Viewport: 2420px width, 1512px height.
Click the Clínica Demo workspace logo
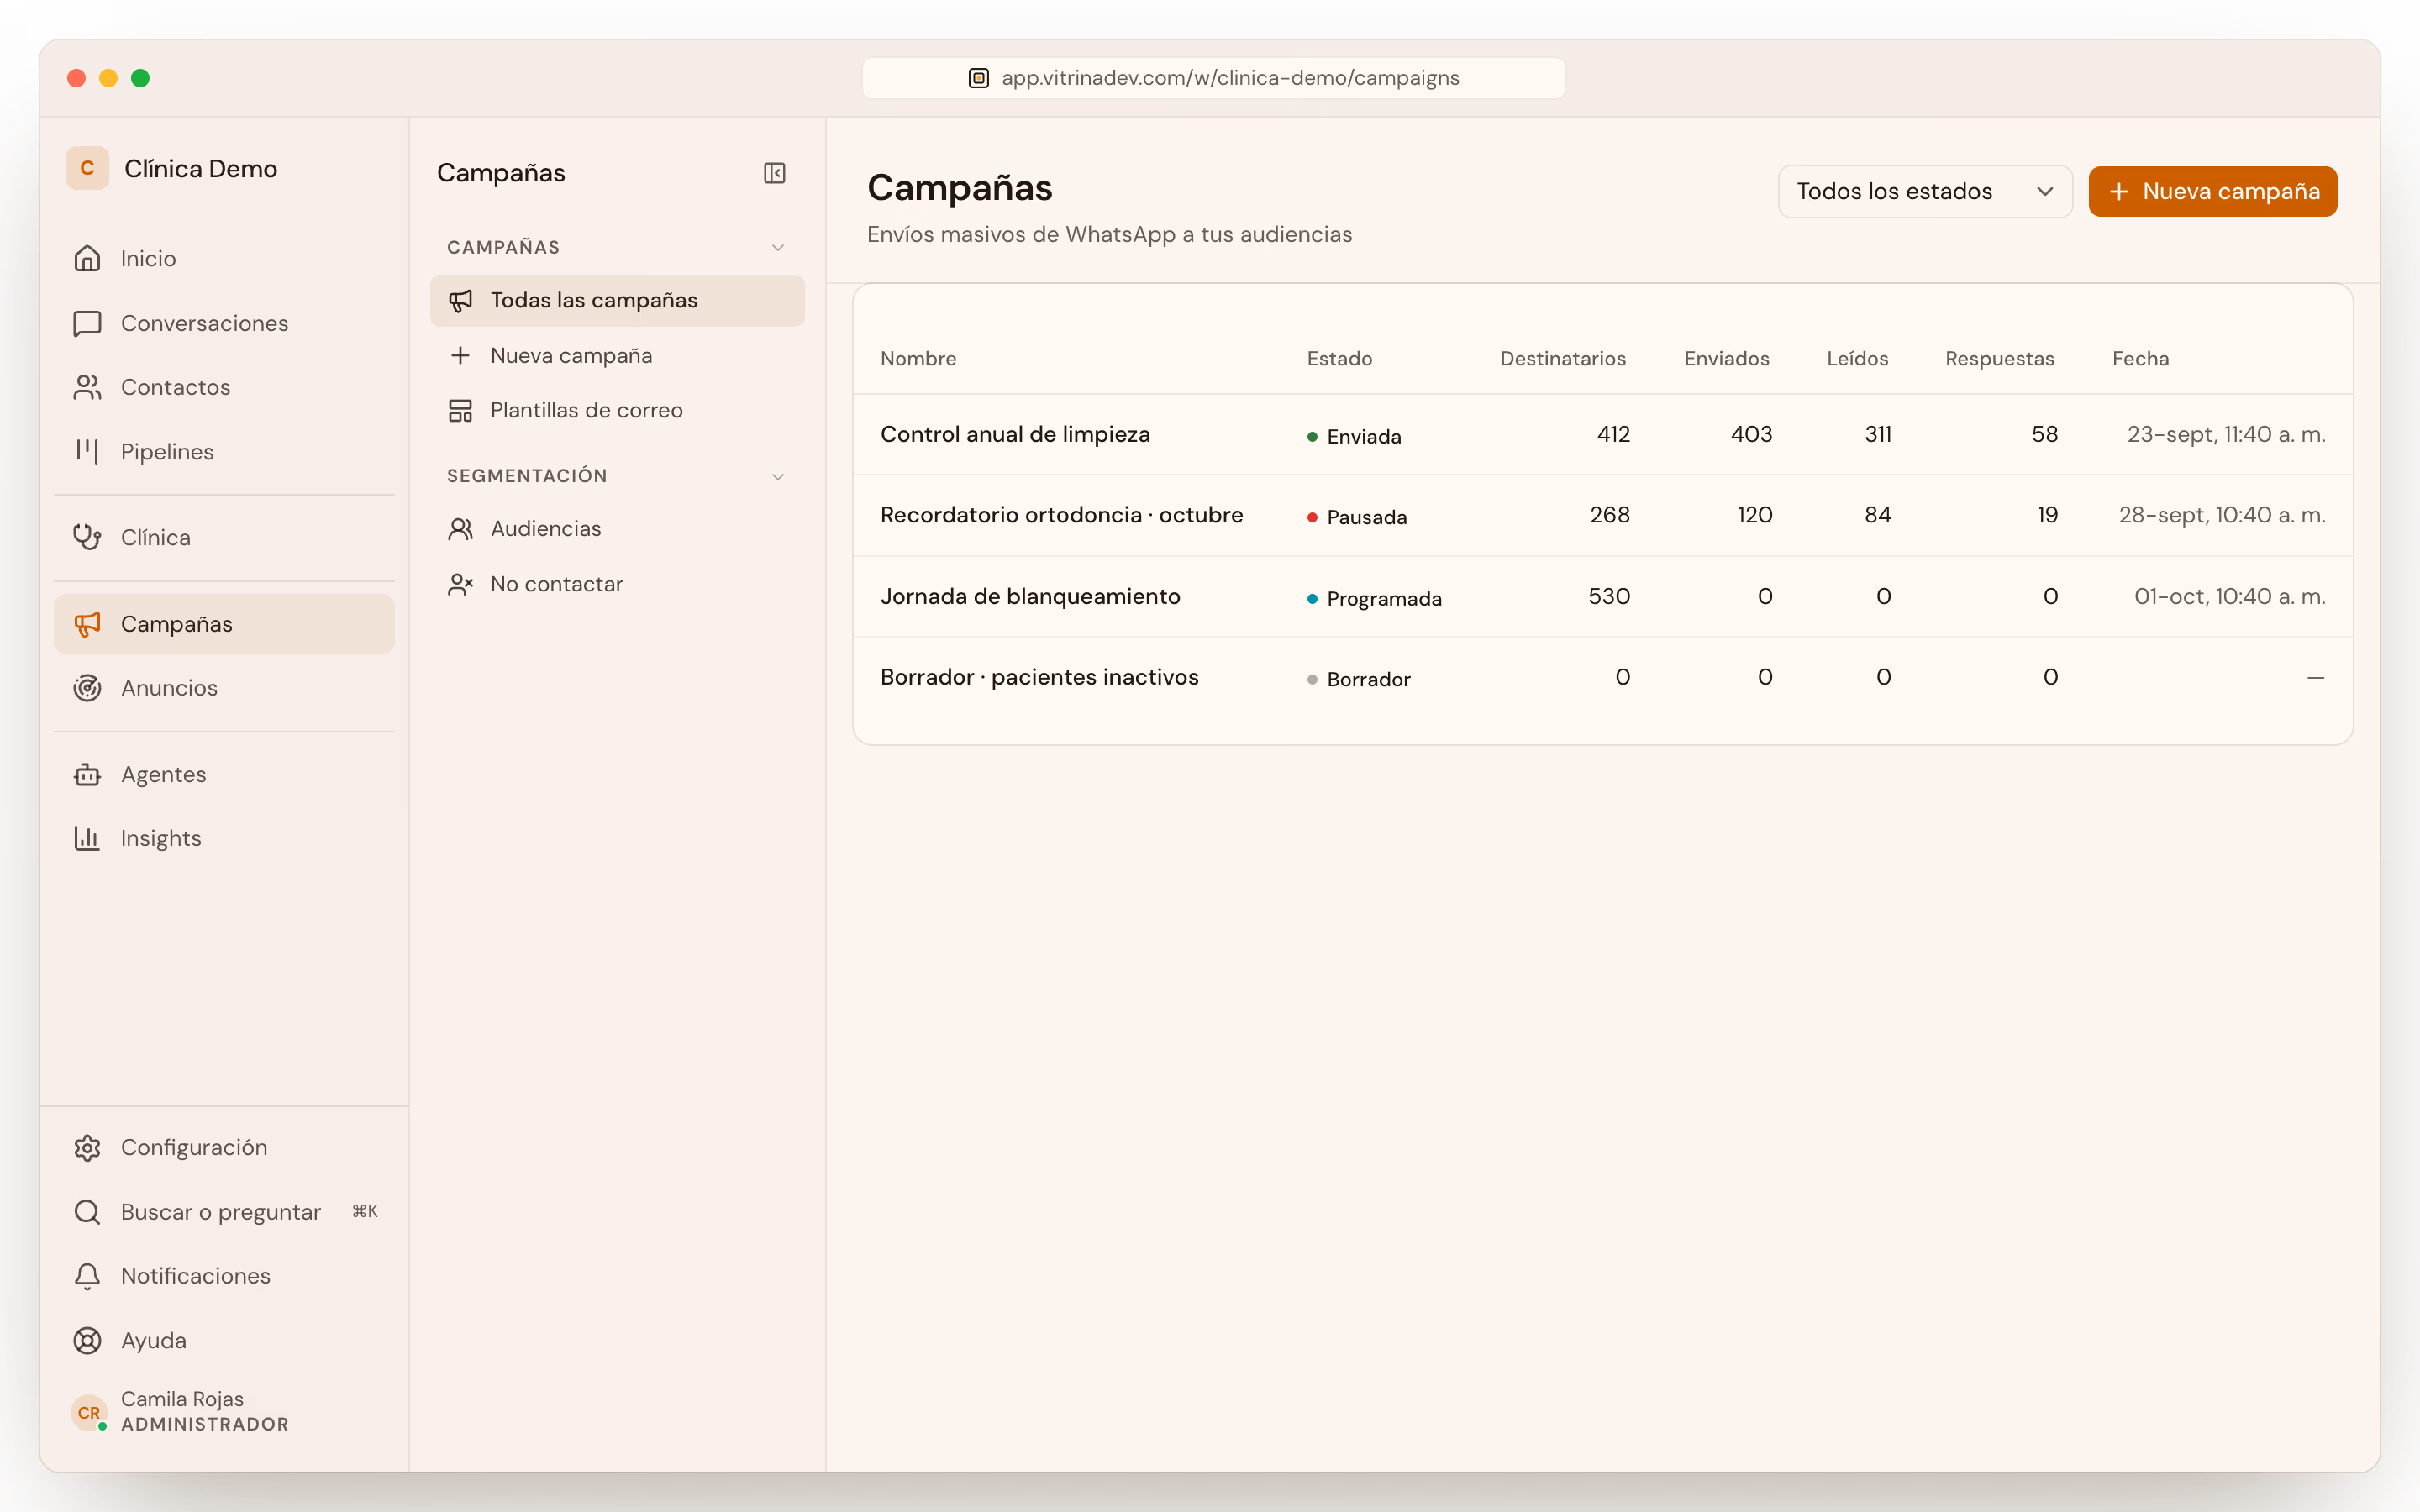pyautogui.click(x=87, y=168)
